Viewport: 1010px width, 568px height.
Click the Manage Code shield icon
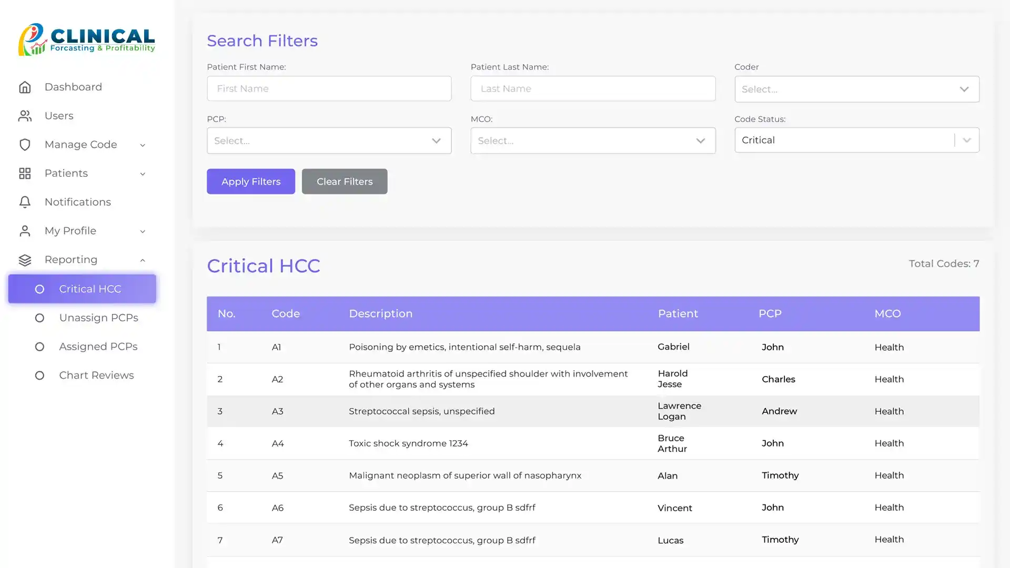(x=25, y=145)
